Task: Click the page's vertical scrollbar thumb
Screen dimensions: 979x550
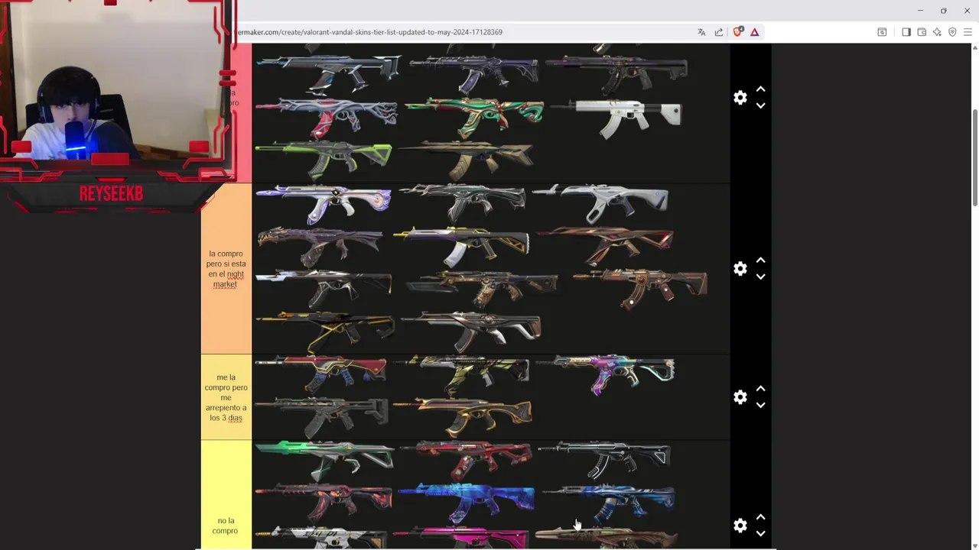Action: tap(974, 157)
